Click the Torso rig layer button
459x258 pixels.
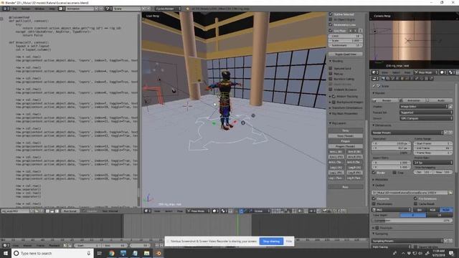point(346,130)
